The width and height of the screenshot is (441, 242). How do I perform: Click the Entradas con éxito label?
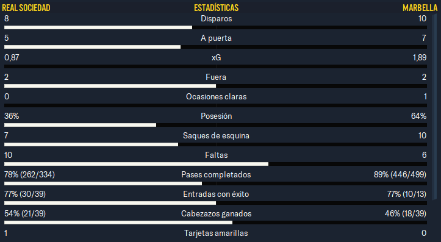(216, 194)
